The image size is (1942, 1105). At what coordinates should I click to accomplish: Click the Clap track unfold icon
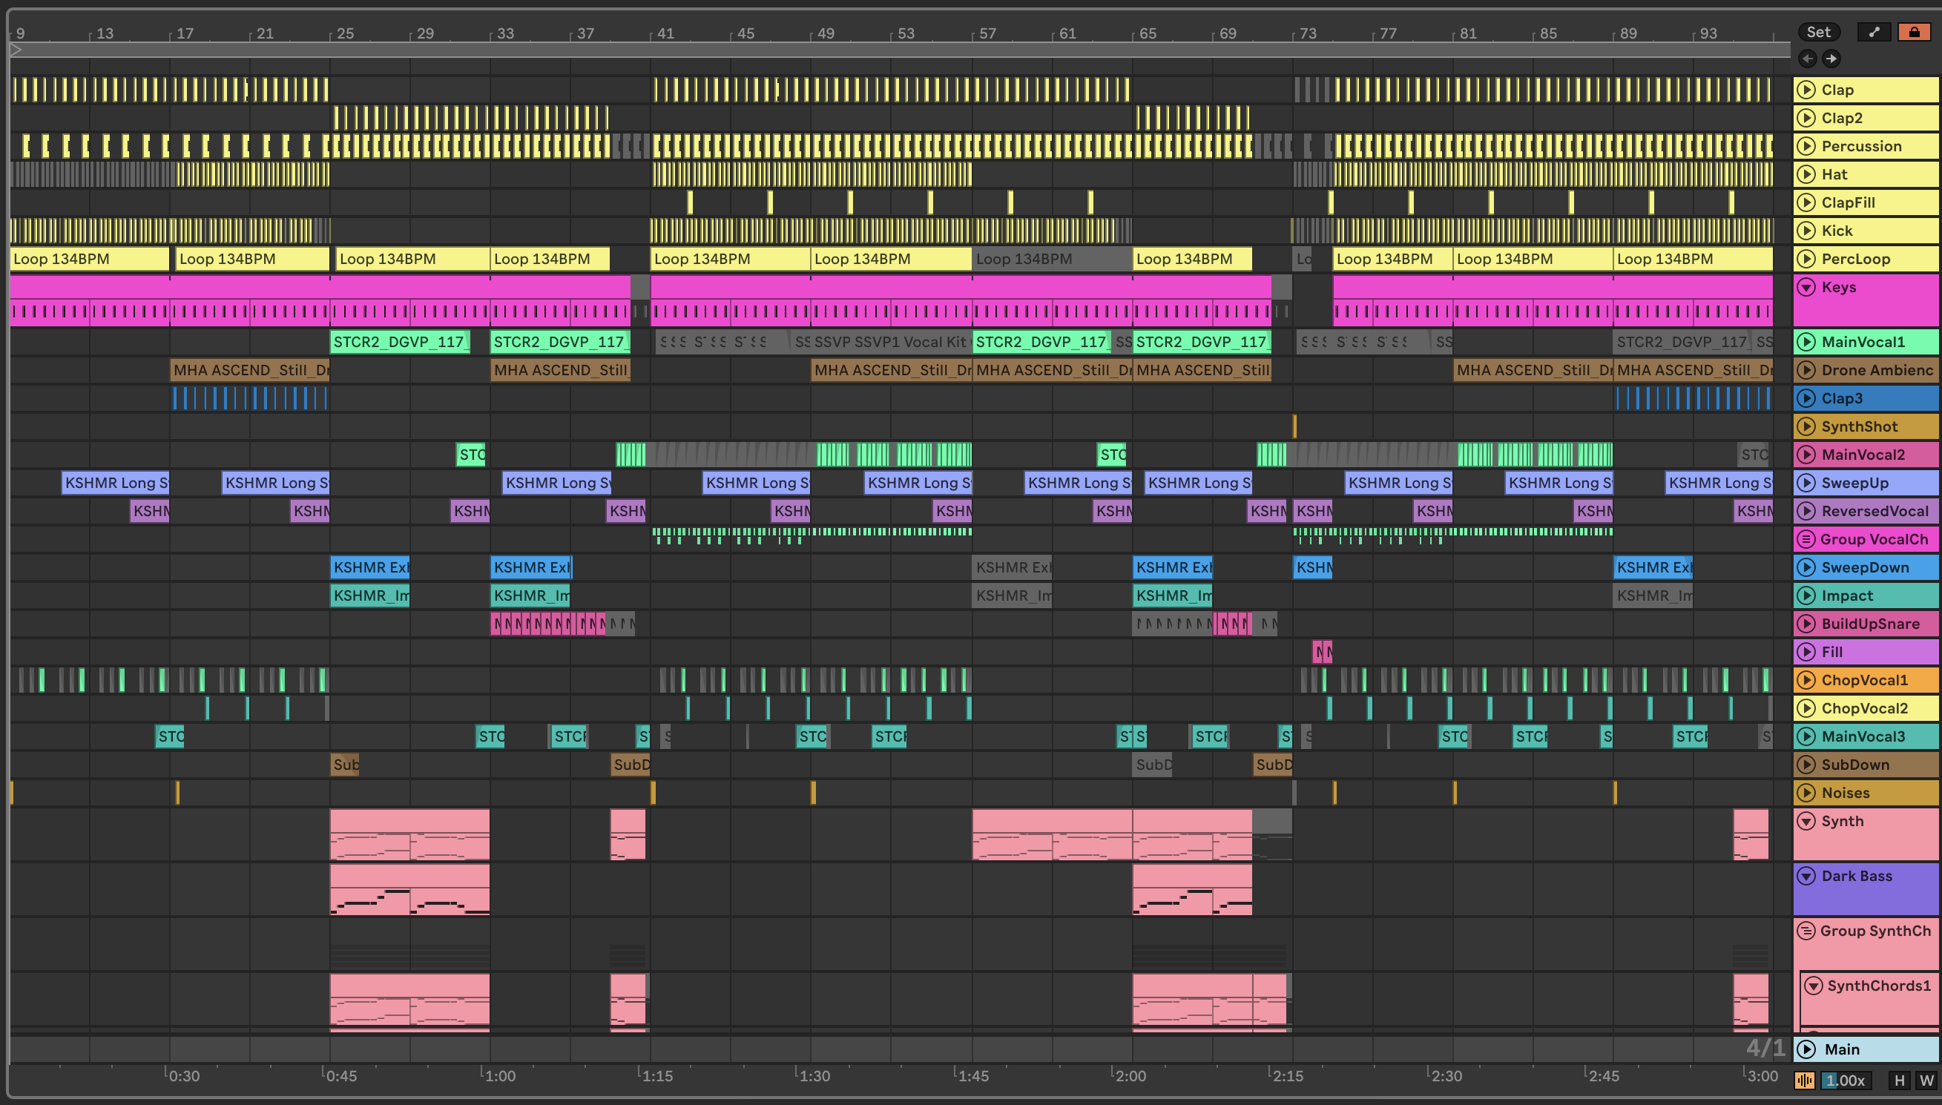[x=1806, y=90]
